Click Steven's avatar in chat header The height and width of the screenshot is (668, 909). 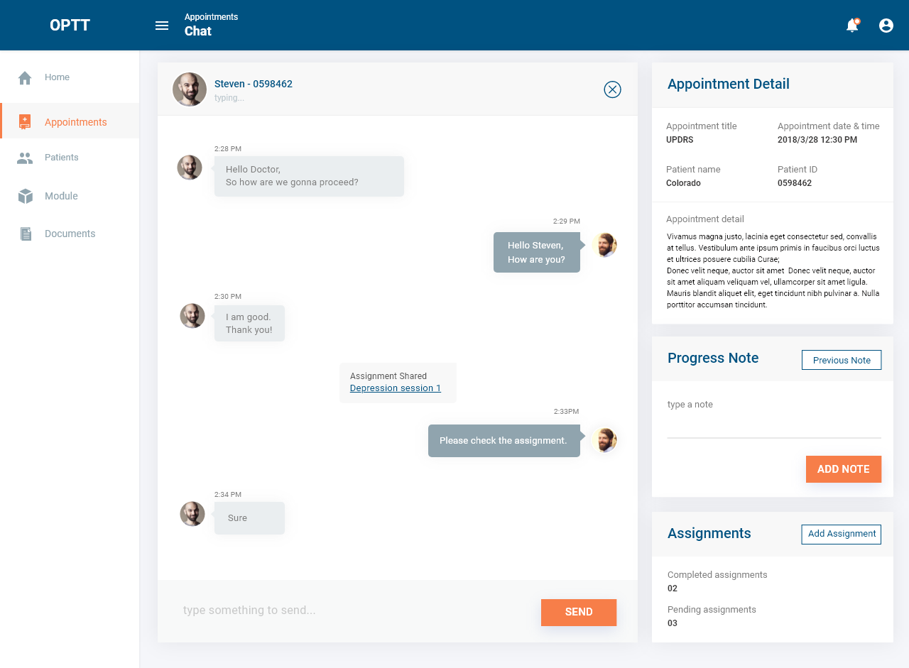click(x=190, y=89)
